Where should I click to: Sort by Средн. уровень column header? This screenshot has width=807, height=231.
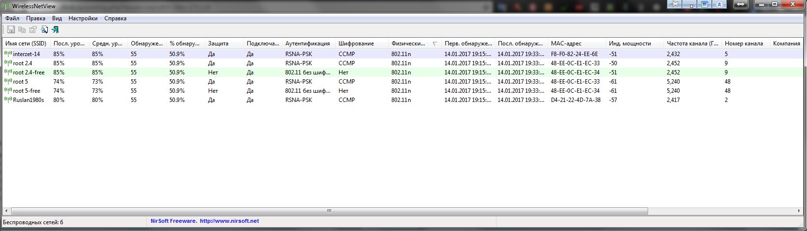(x=109, y=43)
